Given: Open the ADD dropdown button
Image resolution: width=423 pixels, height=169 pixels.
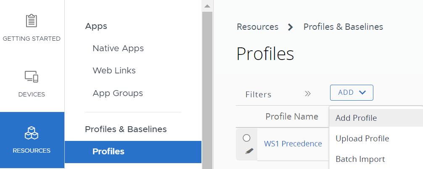Looking at the screenshot, I should pyautogui.click(x=352, y=93).
